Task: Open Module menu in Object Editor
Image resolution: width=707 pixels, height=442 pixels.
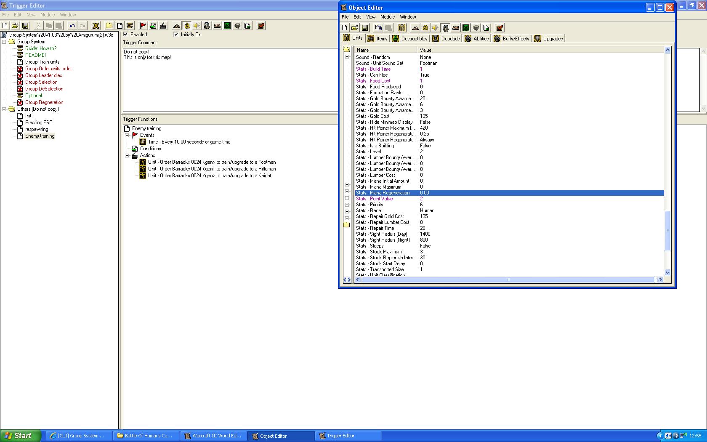Action: click(388, 17)
